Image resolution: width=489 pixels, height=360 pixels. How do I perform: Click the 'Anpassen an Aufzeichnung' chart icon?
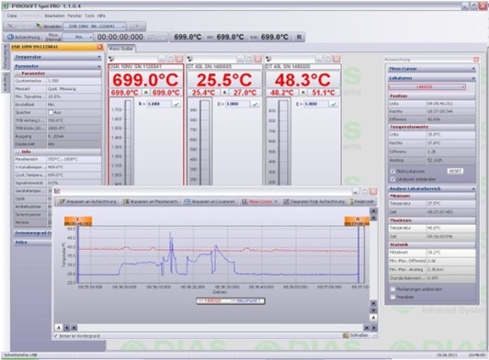click(x=62, y=202)
